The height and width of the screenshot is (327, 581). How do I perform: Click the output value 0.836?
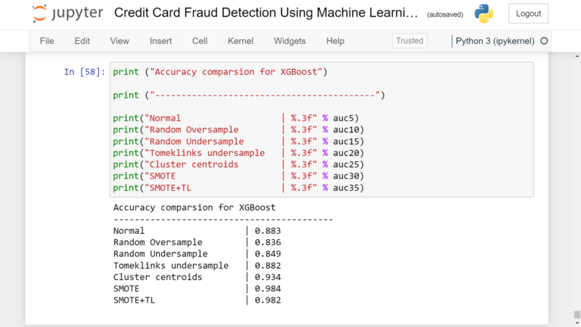(268, 242)
